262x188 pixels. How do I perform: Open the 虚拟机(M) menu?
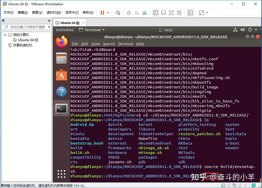(x=53, y=12)
